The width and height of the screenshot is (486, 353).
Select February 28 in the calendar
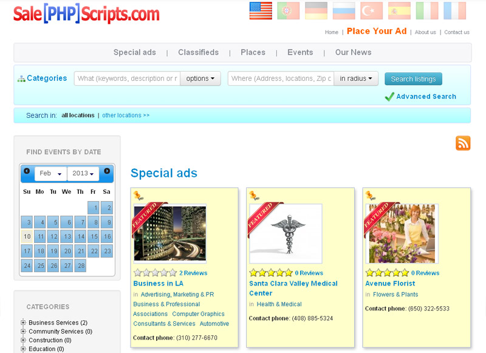81,266
